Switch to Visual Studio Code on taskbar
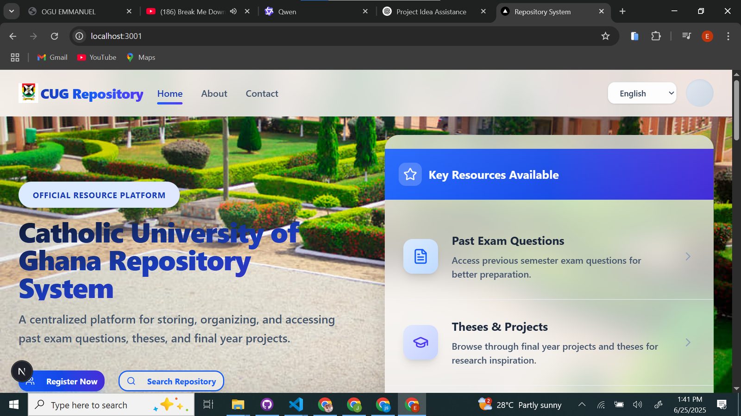The height and width of the screenshot is (416, 741). click(296, 405)
